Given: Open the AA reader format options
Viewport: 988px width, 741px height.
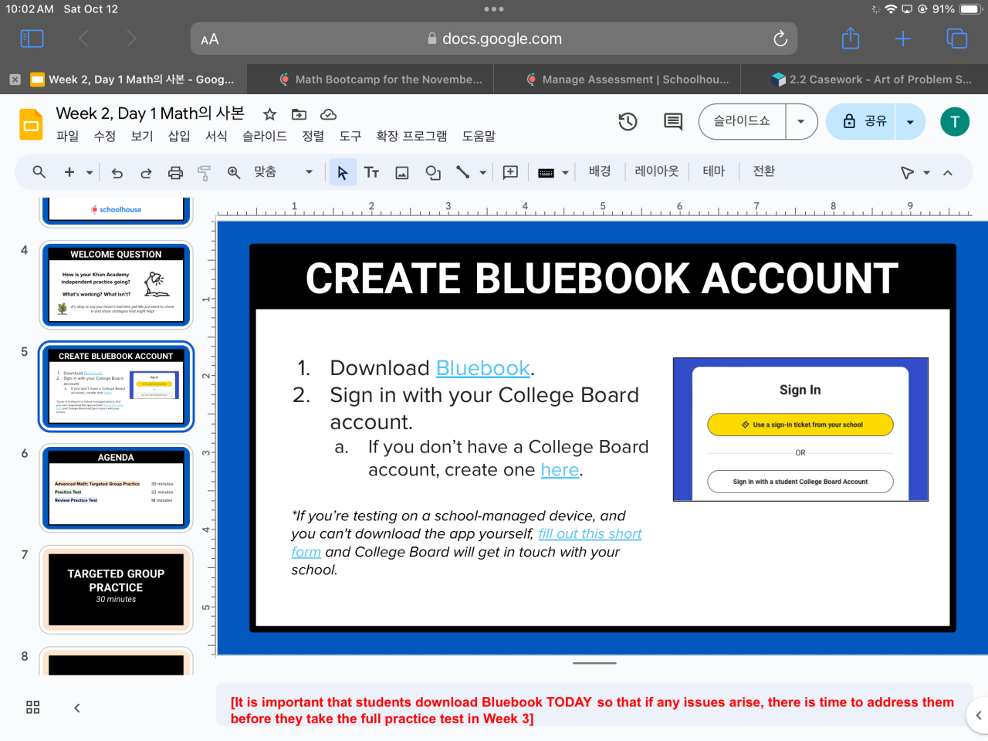Looking at the screenshot, I should tap(209, 39).
